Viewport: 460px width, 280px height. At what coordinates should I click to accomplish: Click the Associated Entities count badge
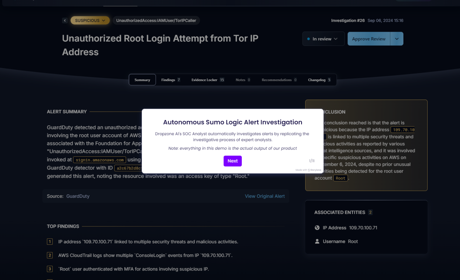(370, 212)
